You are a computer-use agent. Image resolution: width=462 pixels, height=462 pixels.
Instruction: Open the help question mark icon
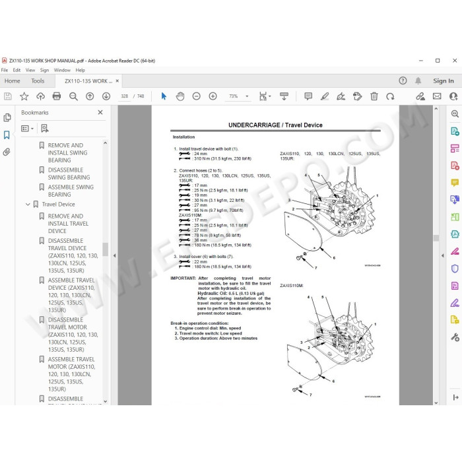[x=403, y=81]
